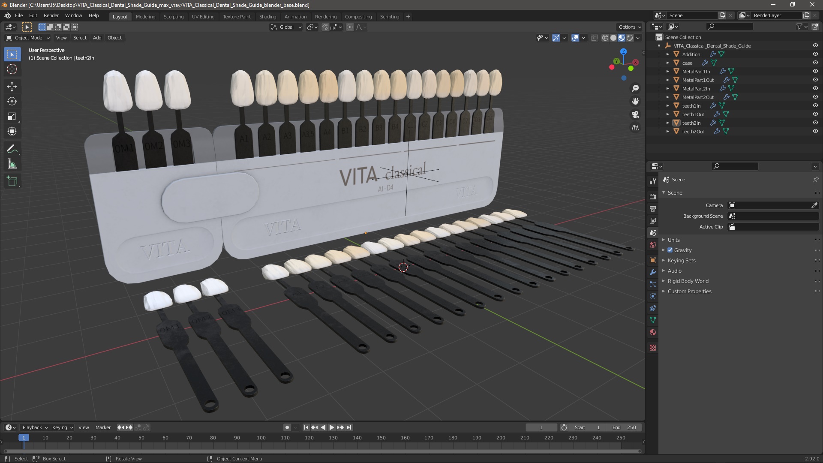Viewport: 823px width, 463px height.
Task: Switch to the Modeling workspace tab
Action: (145, 17)
